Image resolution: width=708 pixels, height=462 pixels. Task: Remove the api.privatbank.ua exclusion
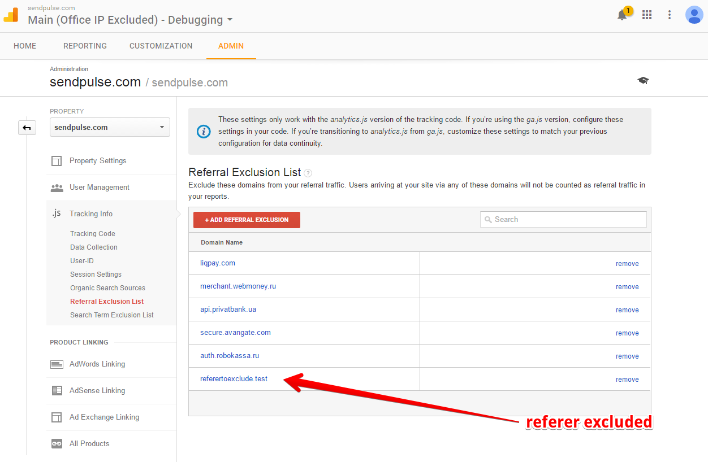pos(627,310)
